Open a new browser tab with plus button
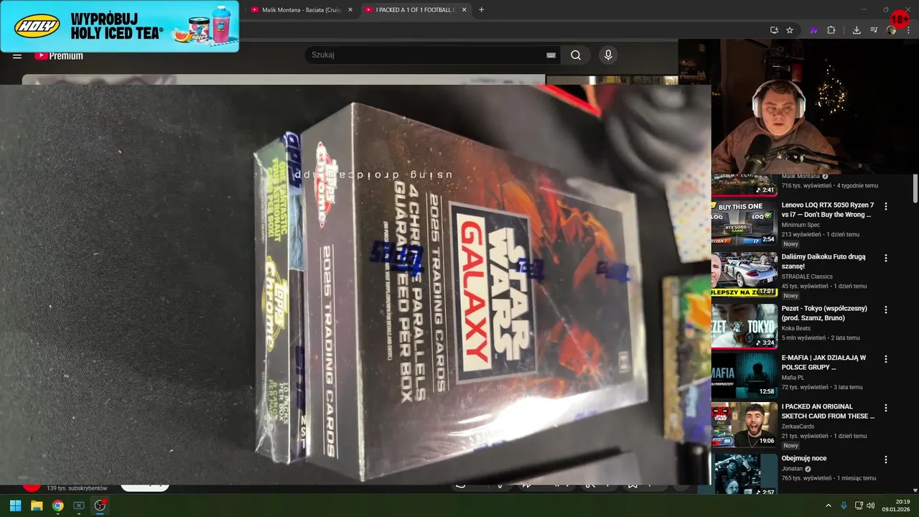Viewport: 919px width, 517px height. point(481,10)
